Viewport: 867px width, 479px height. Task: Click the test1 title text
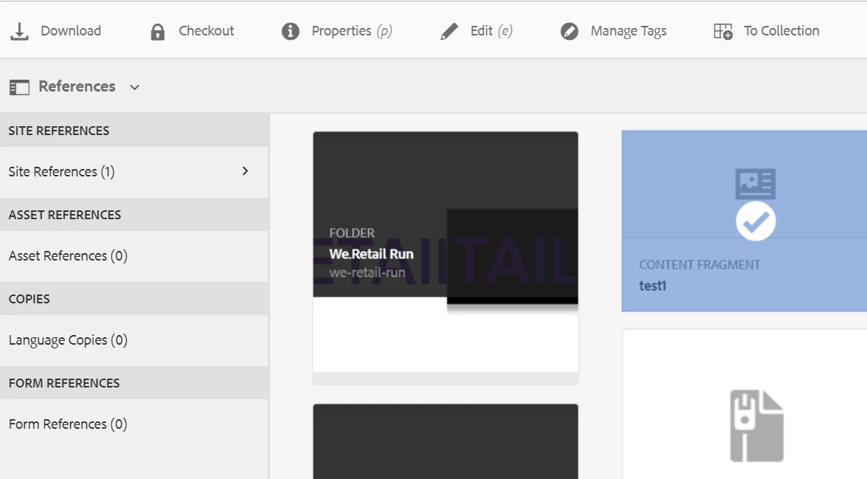tap(652, 286)
